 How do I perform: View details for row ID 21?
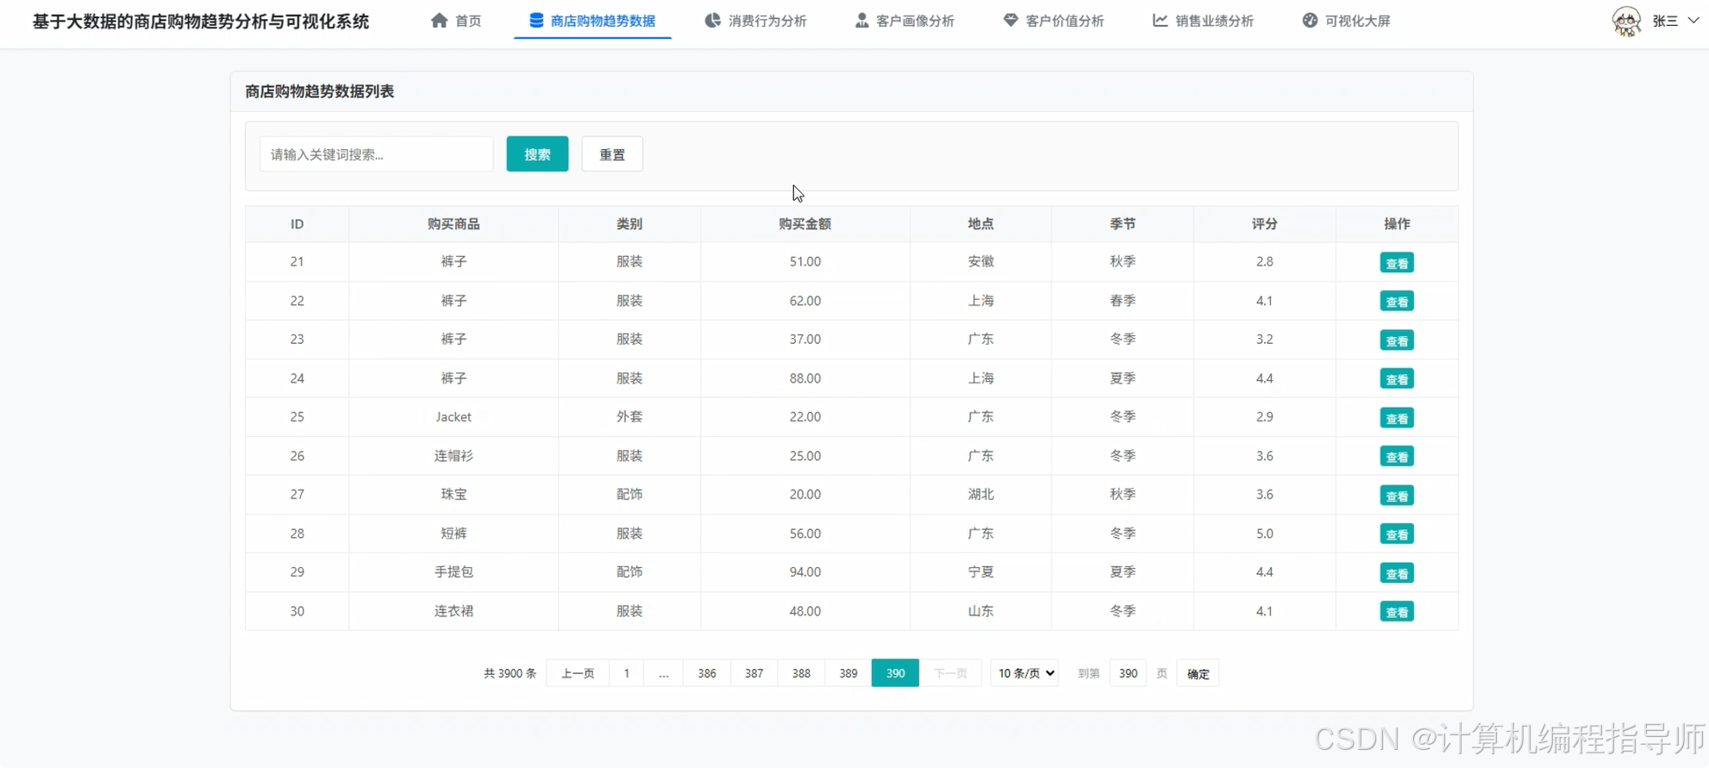pyautogui.click(x=1397, y=263)
